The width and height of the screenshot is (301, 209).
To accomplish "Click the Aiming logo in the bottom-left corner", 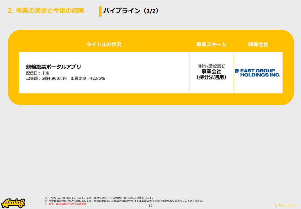I will (x=13, y=203).
